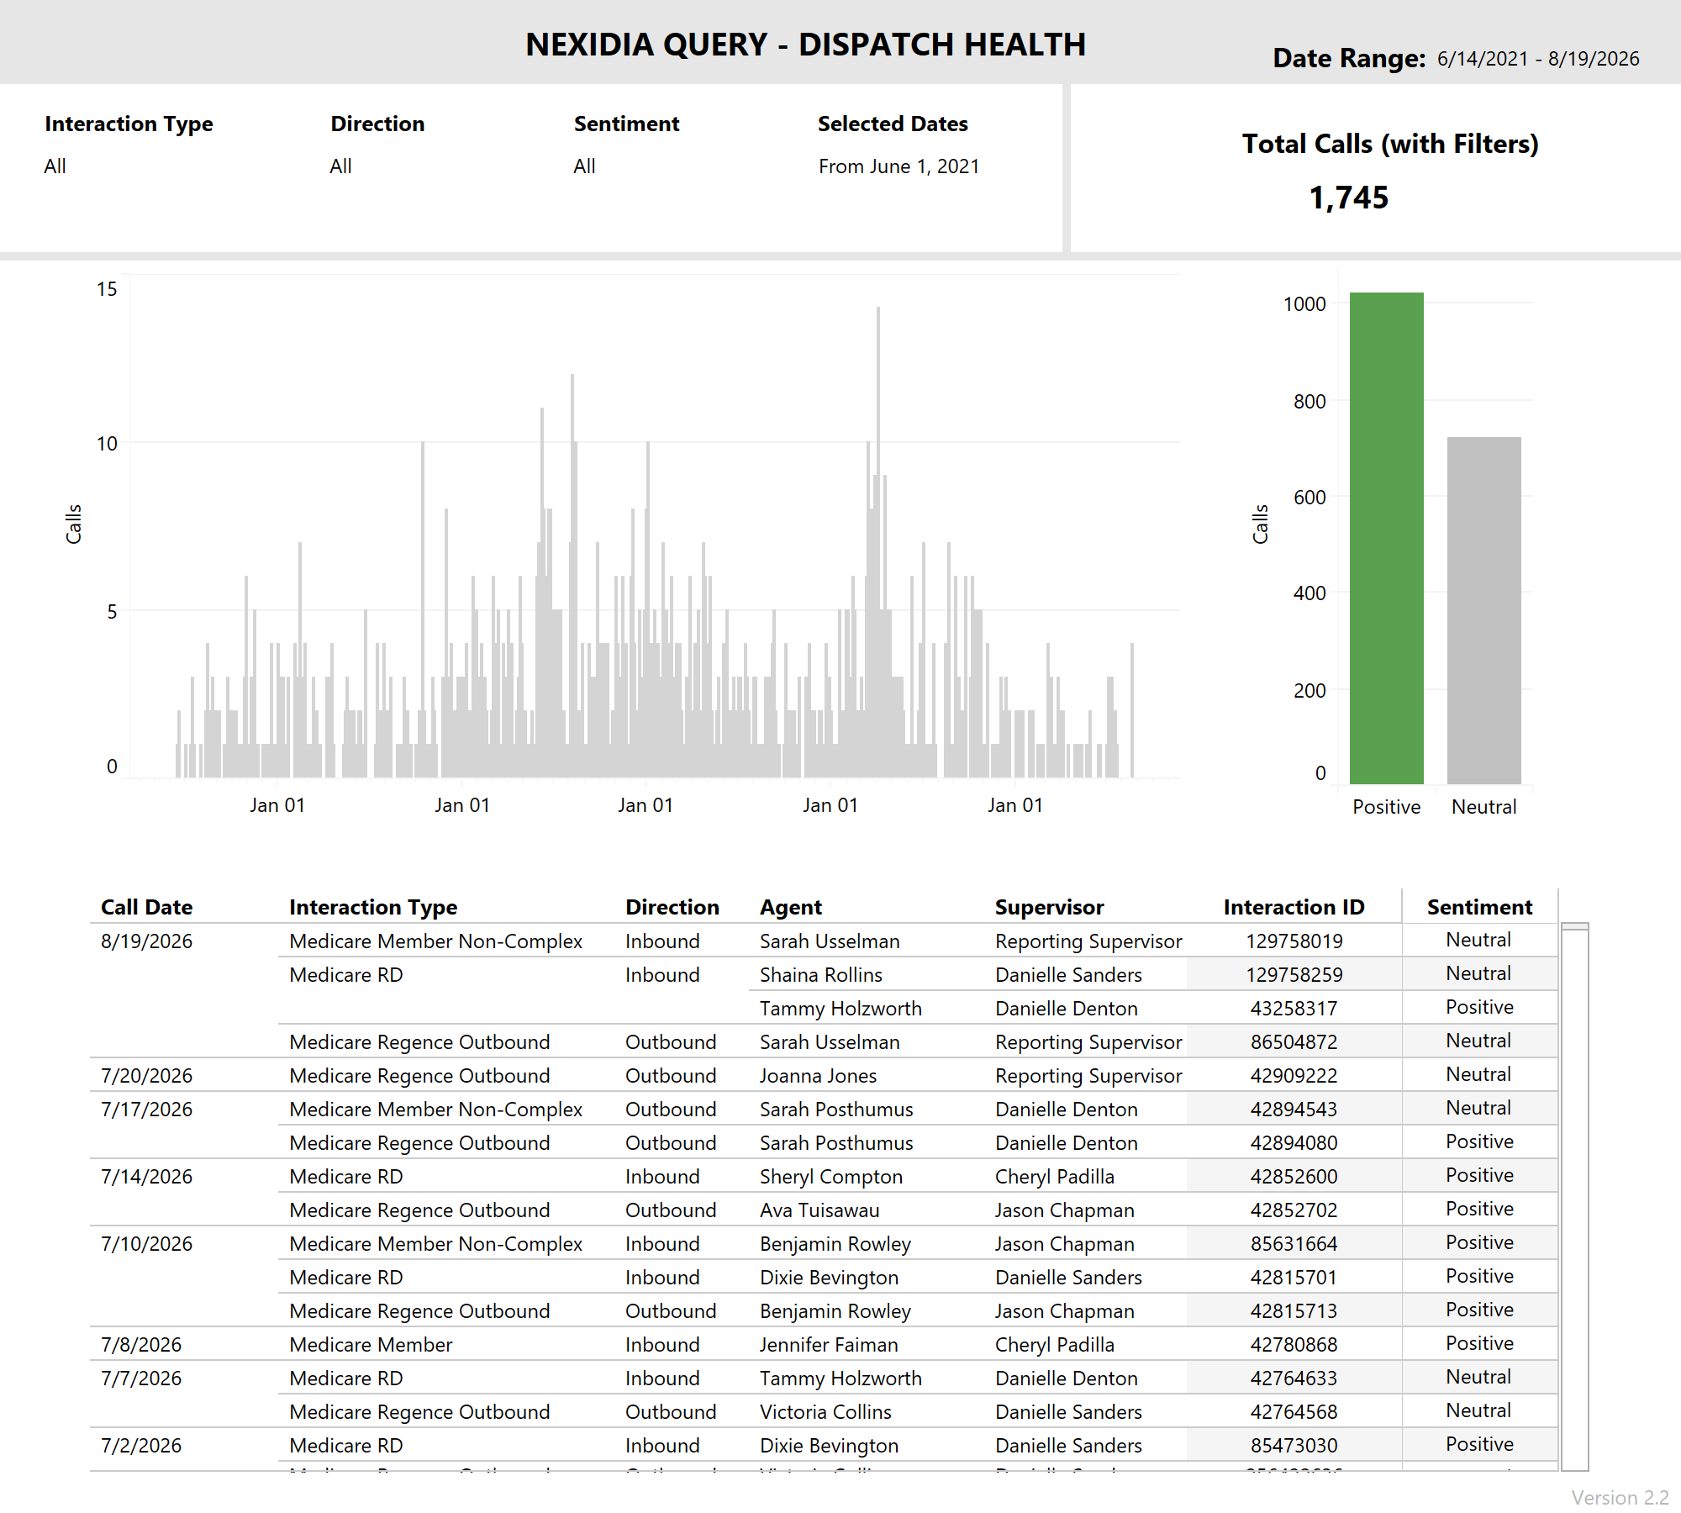Click the Agent column header
This screenshot has height=1513, width=1681.
pos(791,907)
